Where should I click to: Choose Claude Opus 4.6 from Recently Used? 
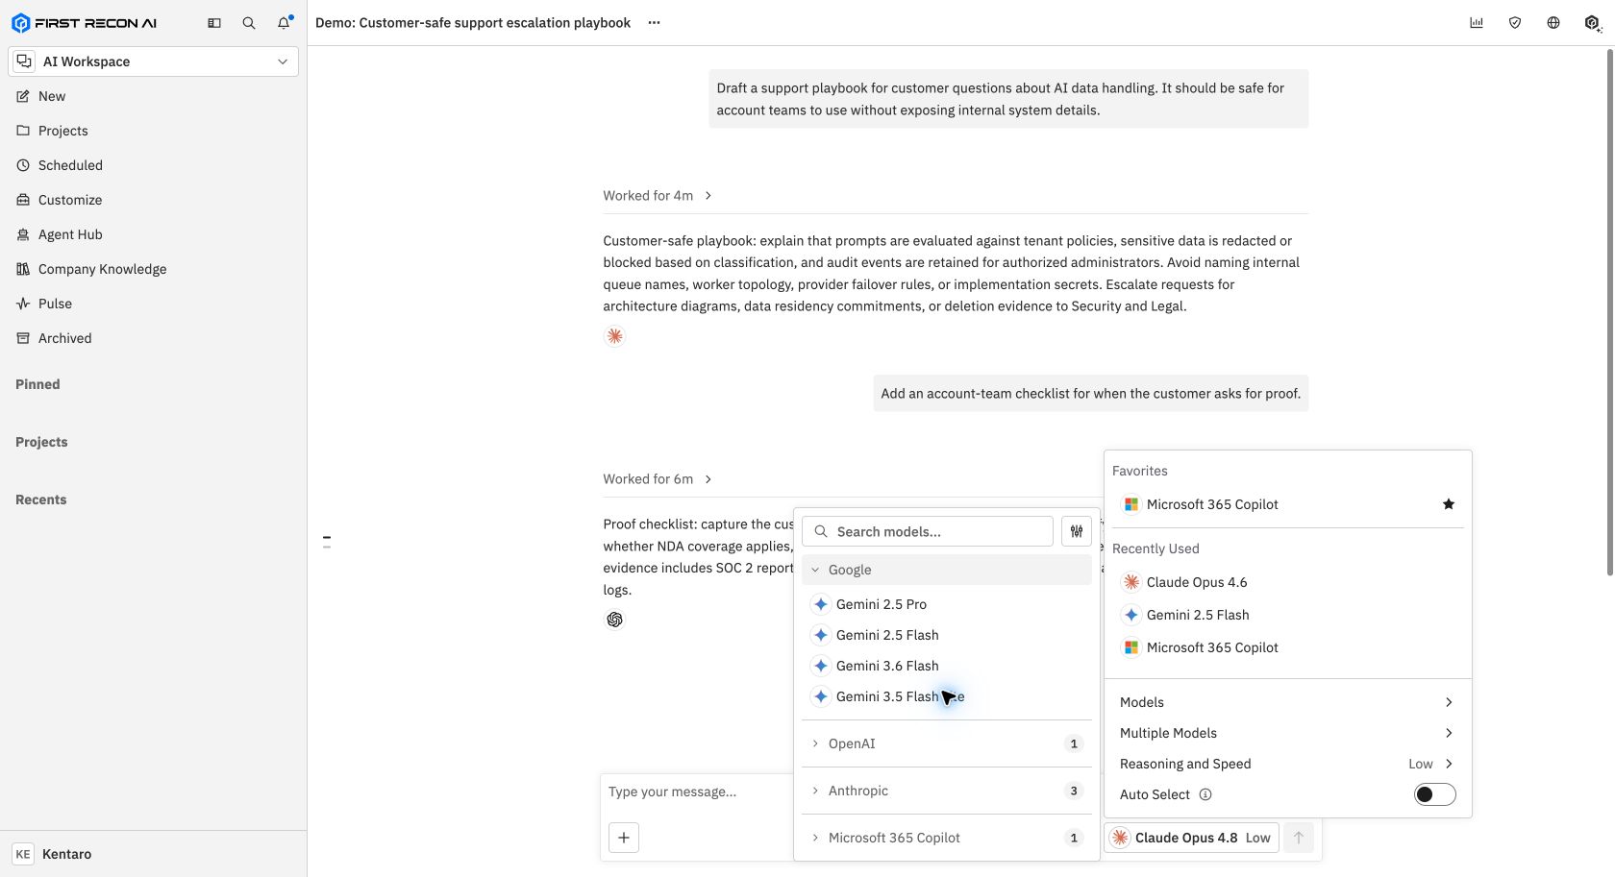(x=1287, y=582)
